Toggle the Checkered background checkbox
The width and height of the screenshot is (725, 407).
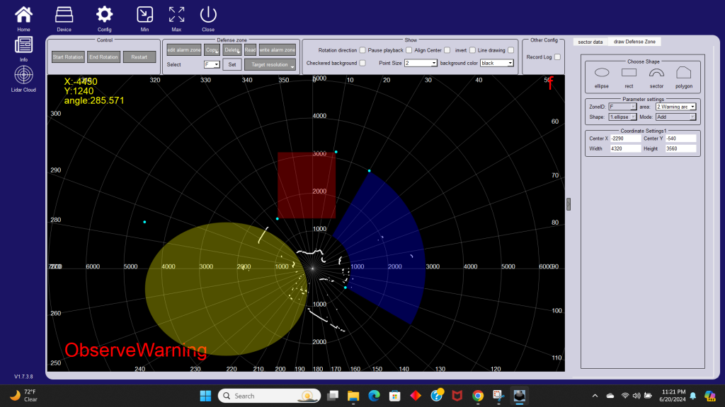(362, 63)
